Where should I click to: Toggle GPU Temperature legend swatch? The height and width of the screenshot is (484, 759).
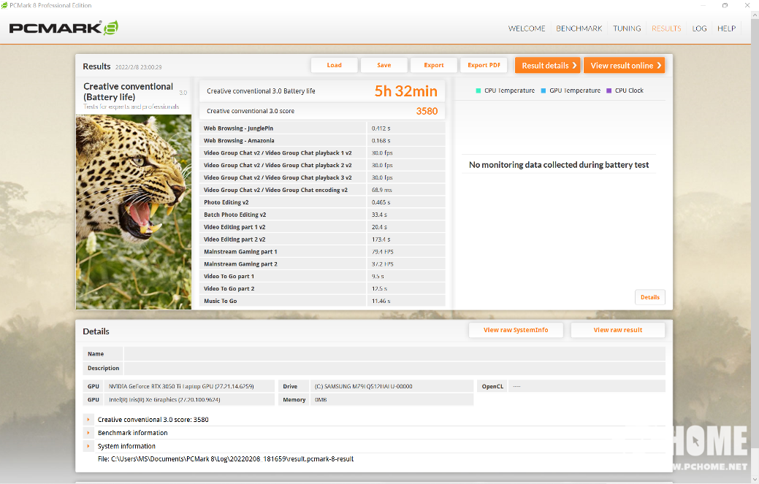coord(543,91)
